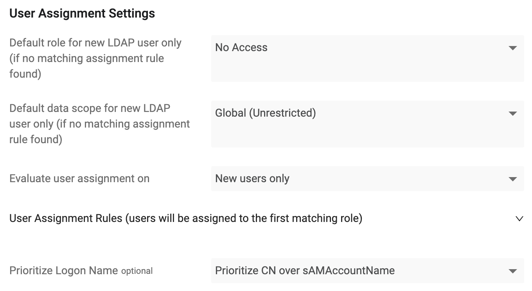
Task: Select the 'Global (Unrestricted)' value text
Action: pos(266,113)
